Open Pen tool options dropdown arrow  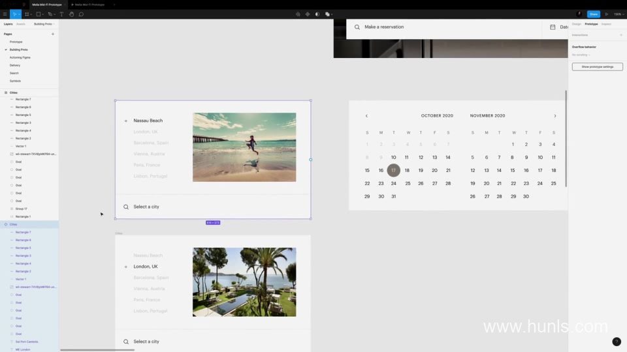[x=54, y=14]
